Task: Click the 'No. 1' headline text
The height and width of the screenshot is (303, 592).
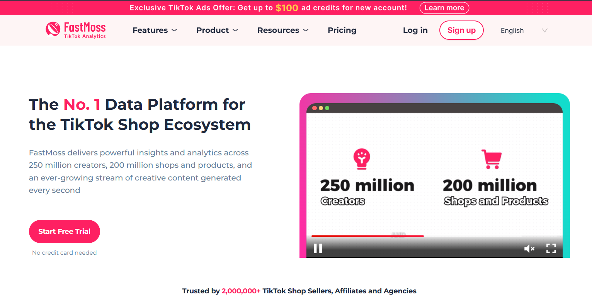Action: [x=82, y=104]
